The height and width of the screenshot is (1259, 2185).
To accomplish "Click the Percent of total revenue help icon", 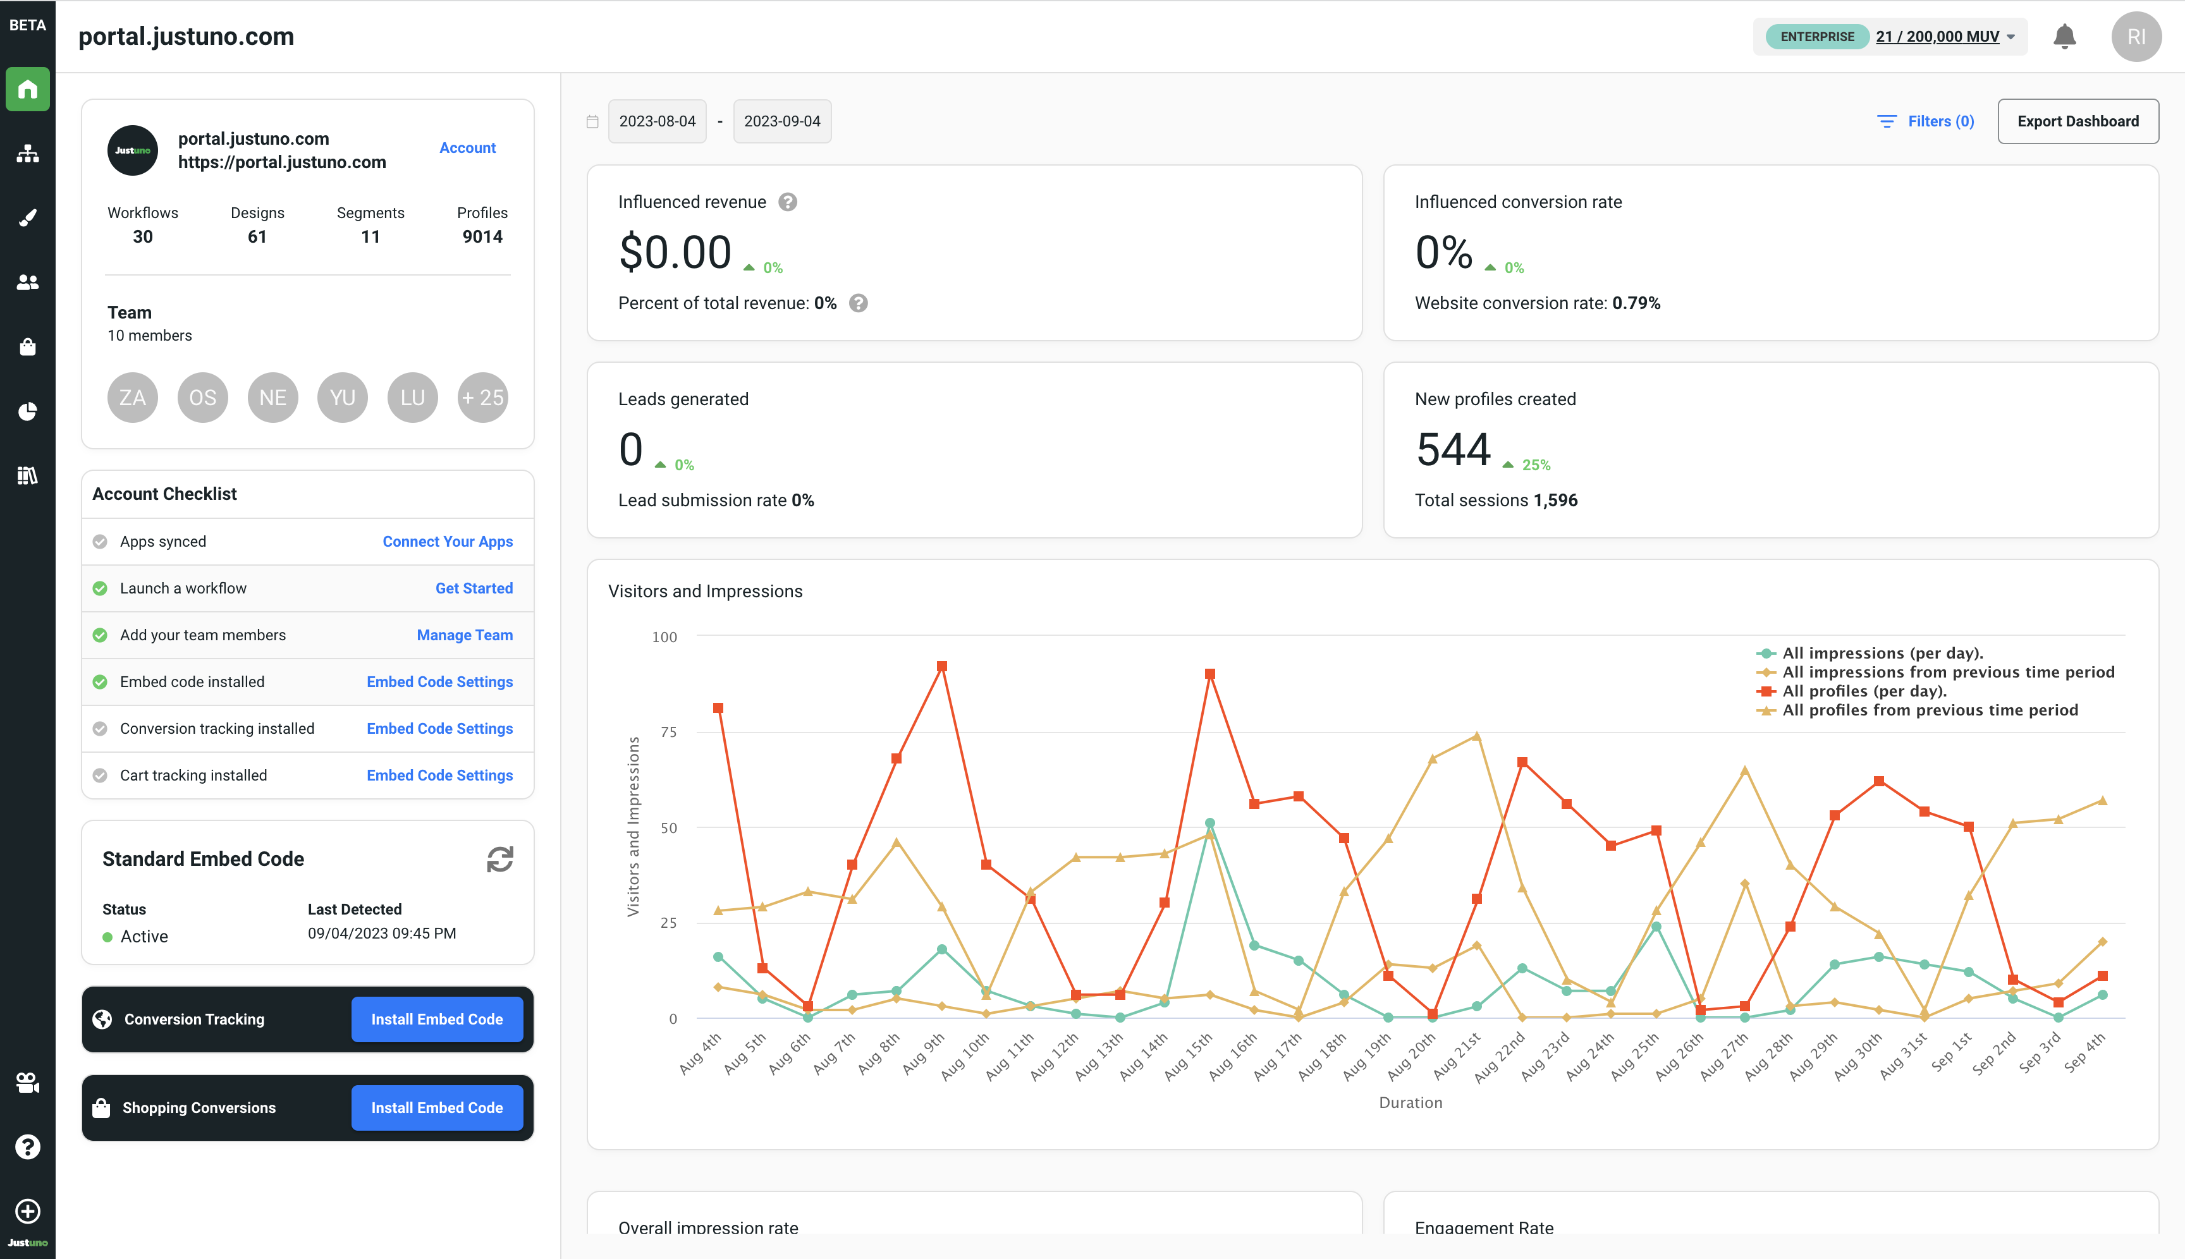I will point(857,303).
